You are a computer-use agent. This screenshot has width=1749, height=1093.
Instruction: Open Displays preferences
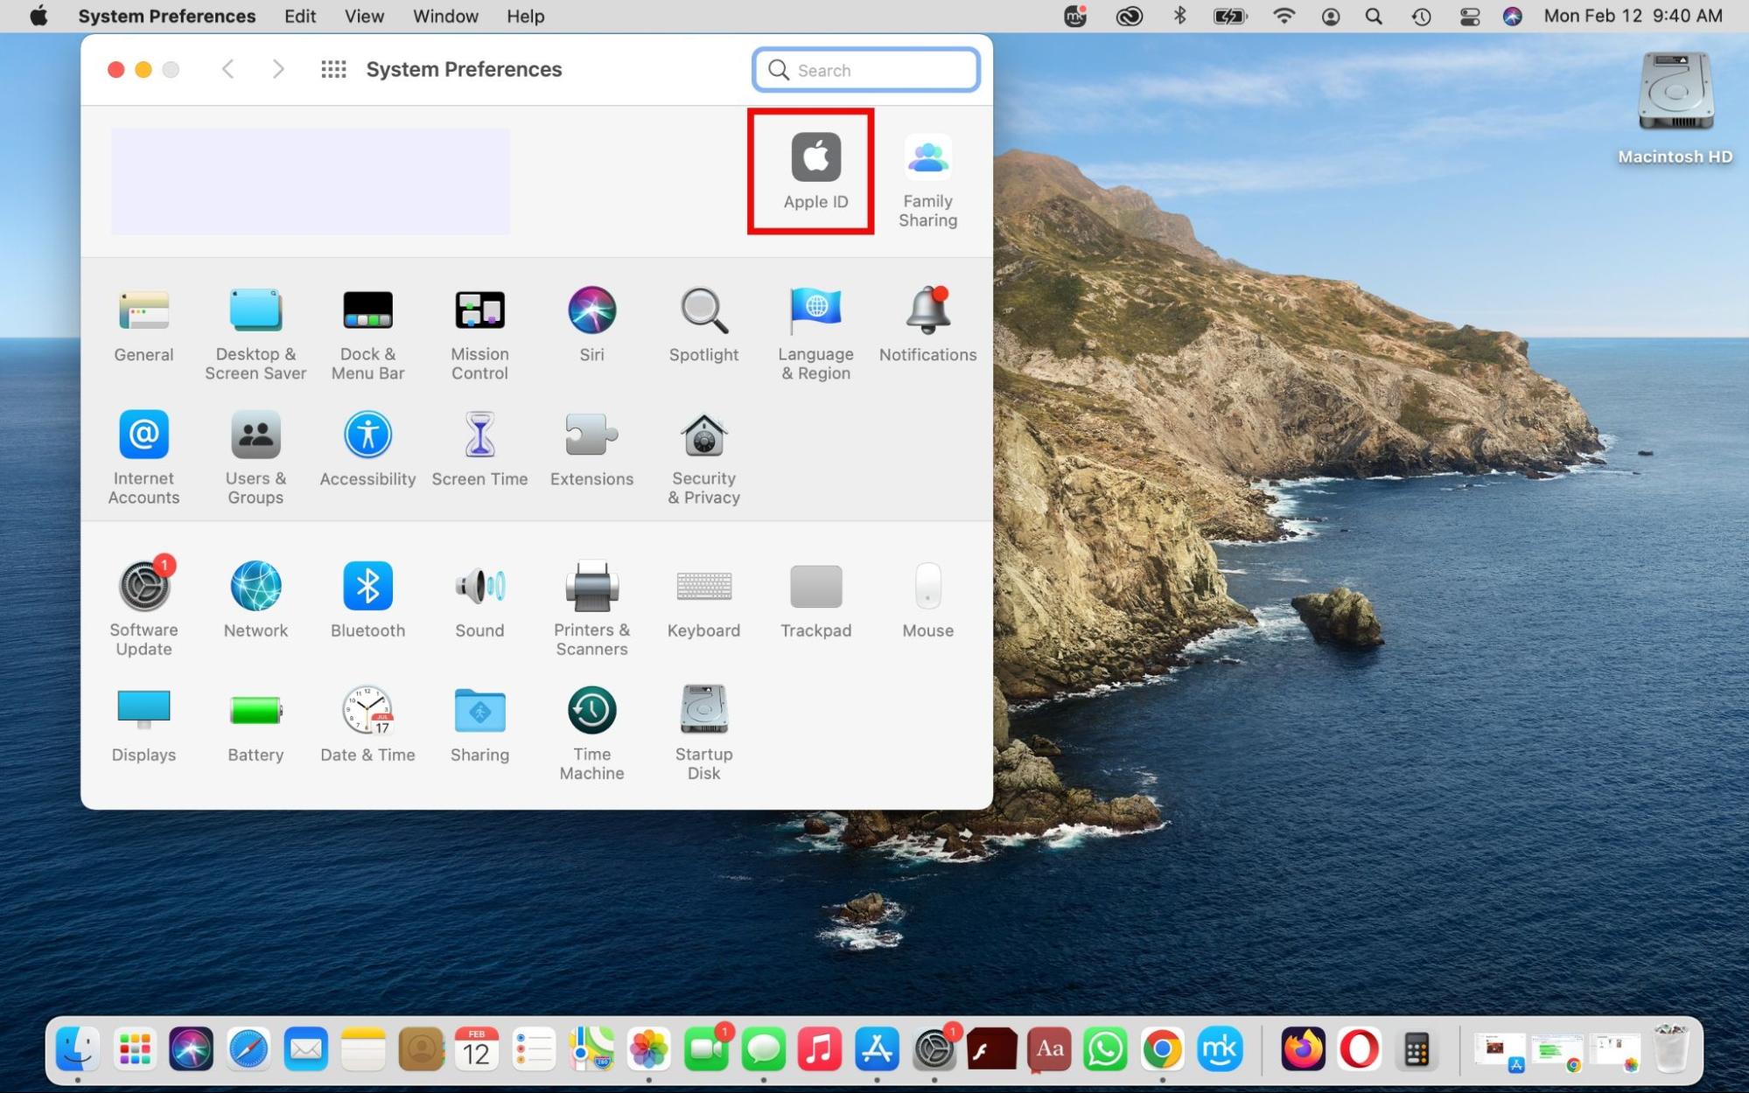click(143, 725)
